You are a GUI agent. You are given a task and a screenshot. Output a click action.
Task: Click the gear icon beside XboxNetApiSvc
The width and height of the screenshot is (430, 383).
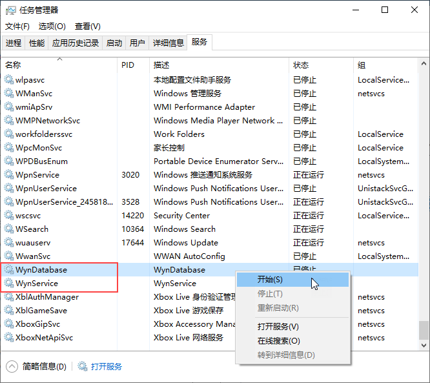click(x=9, y=337)
